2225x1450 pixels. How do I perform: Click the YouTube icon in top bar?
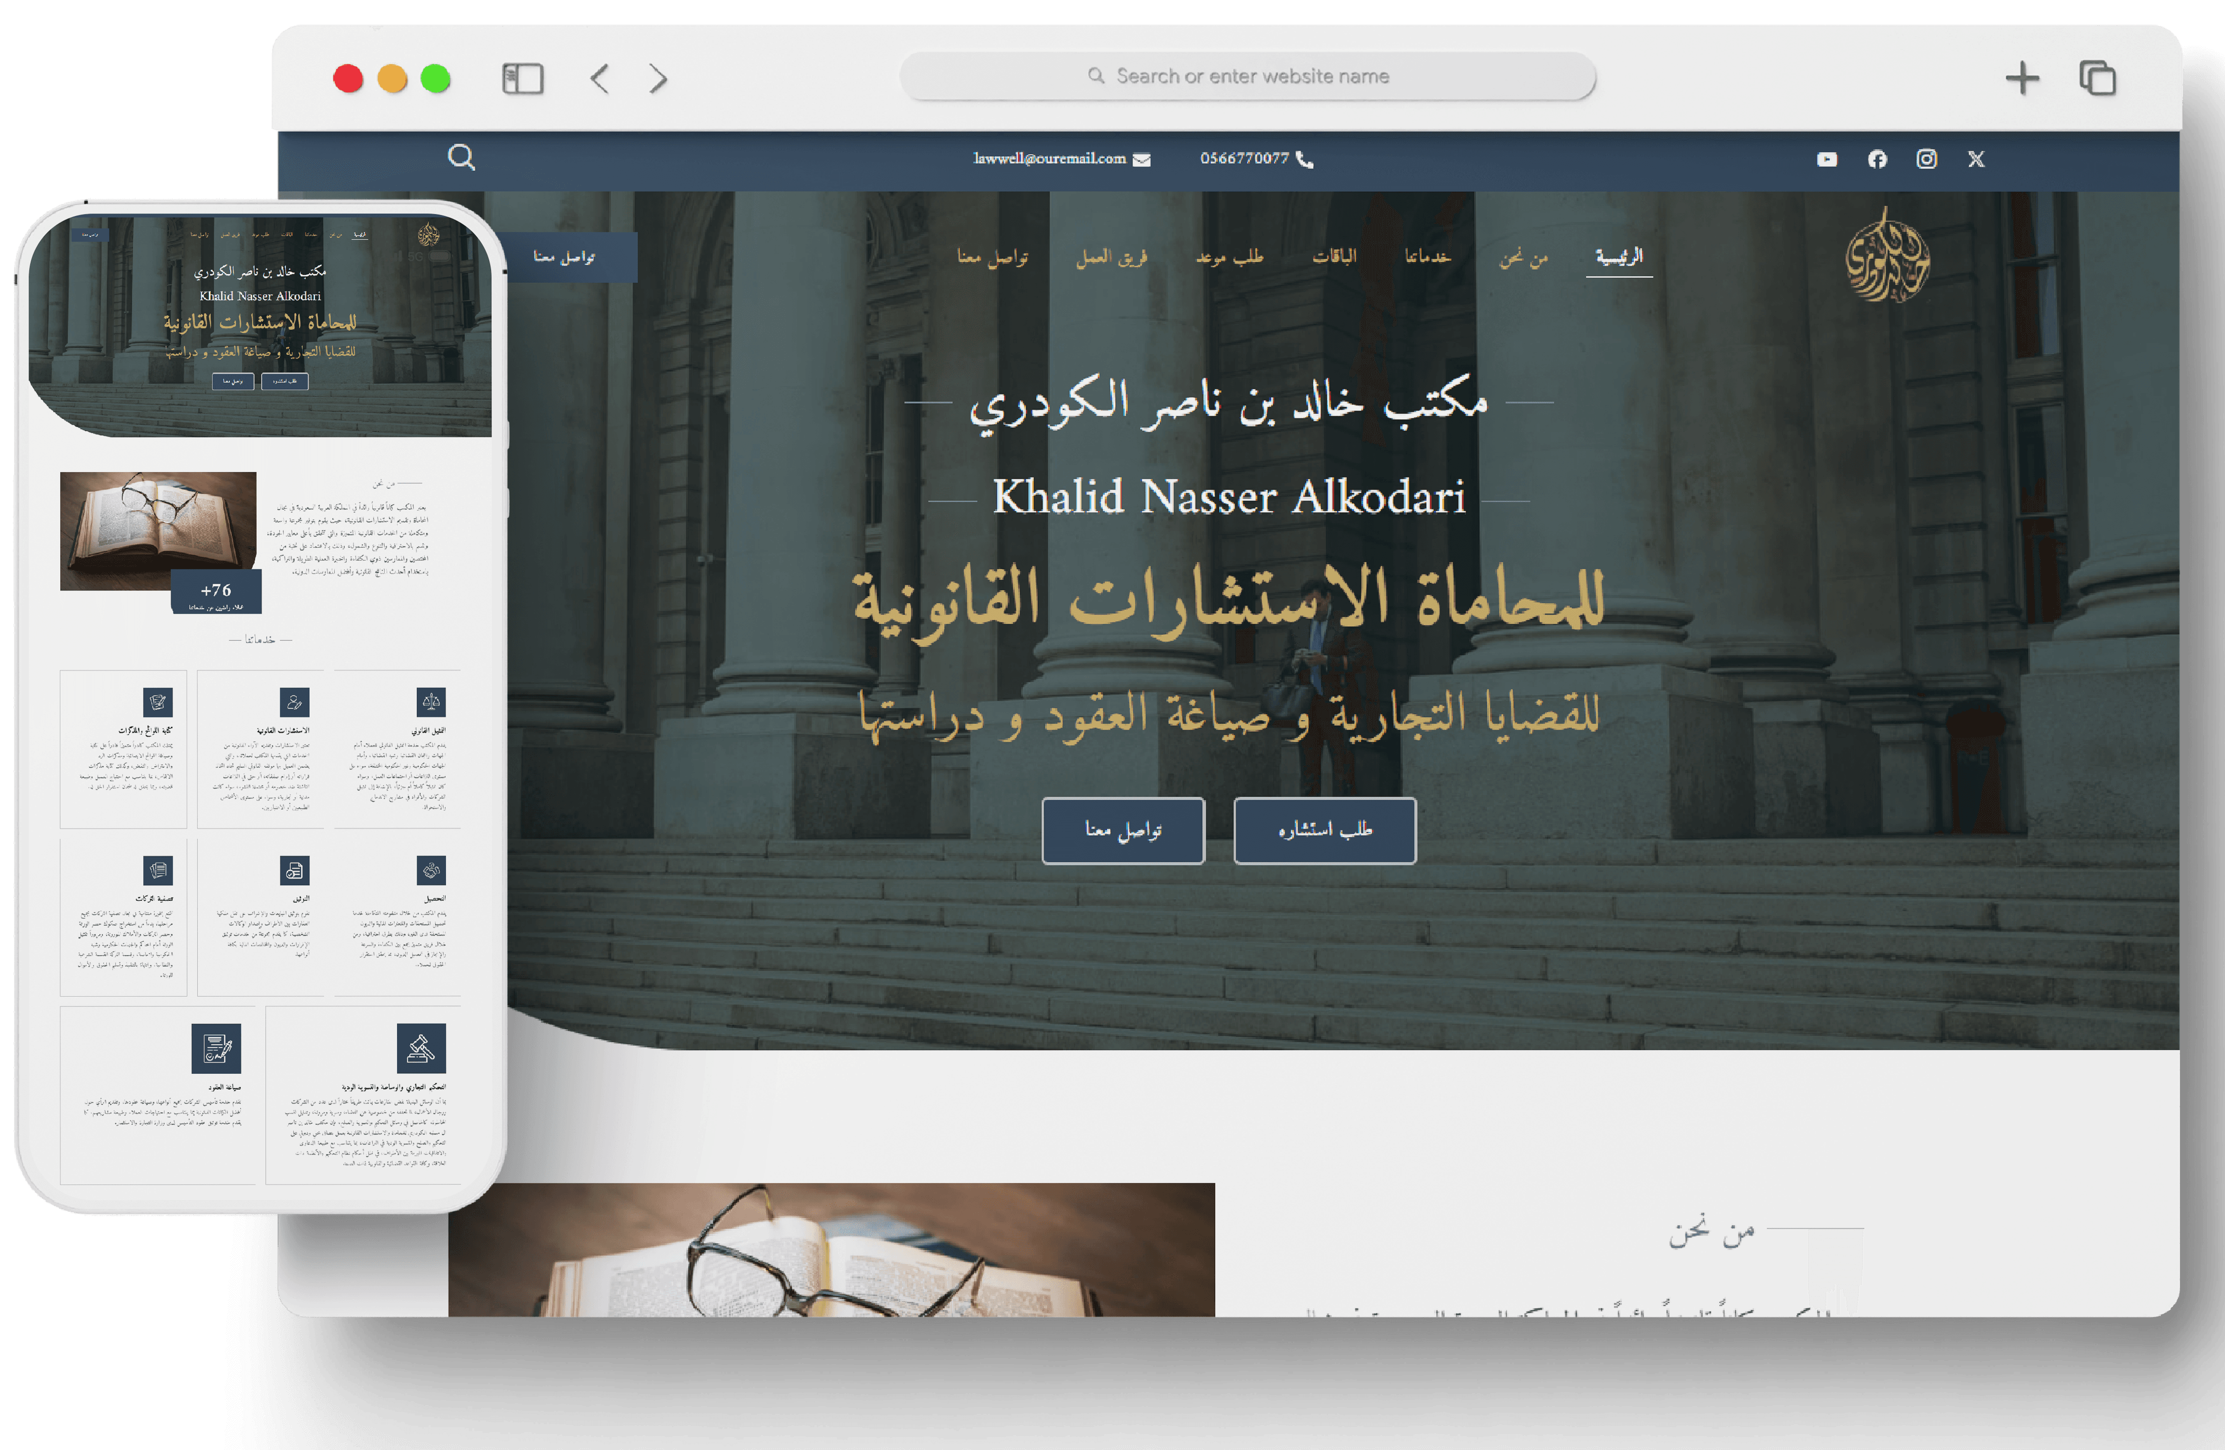pos(1827,160)
